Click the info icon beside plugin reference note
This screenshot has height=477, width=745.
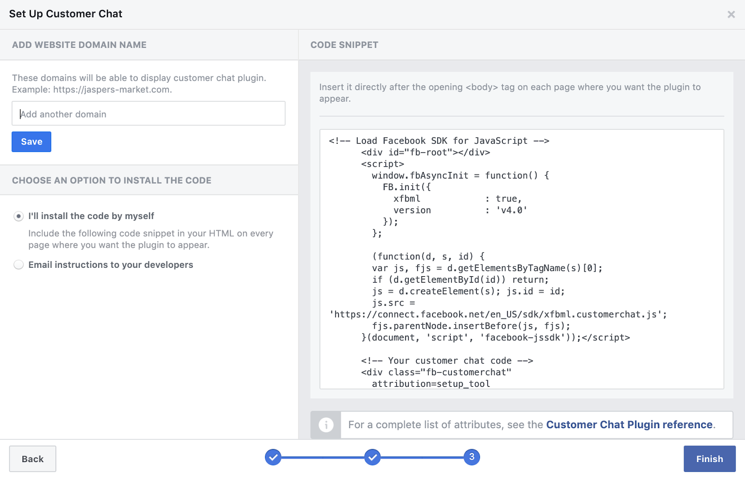(326, 424)
